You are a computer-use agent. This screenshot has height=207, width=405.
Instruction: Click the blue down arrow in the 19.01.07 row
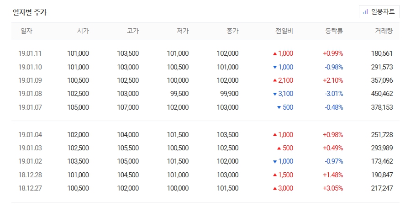click(279, 107)
